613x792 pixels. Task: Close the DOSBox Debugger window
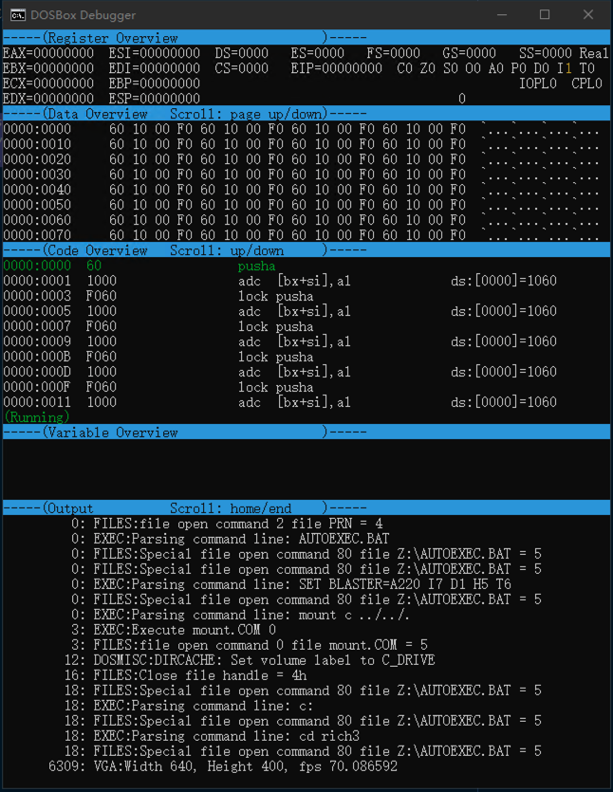point(588,14)
